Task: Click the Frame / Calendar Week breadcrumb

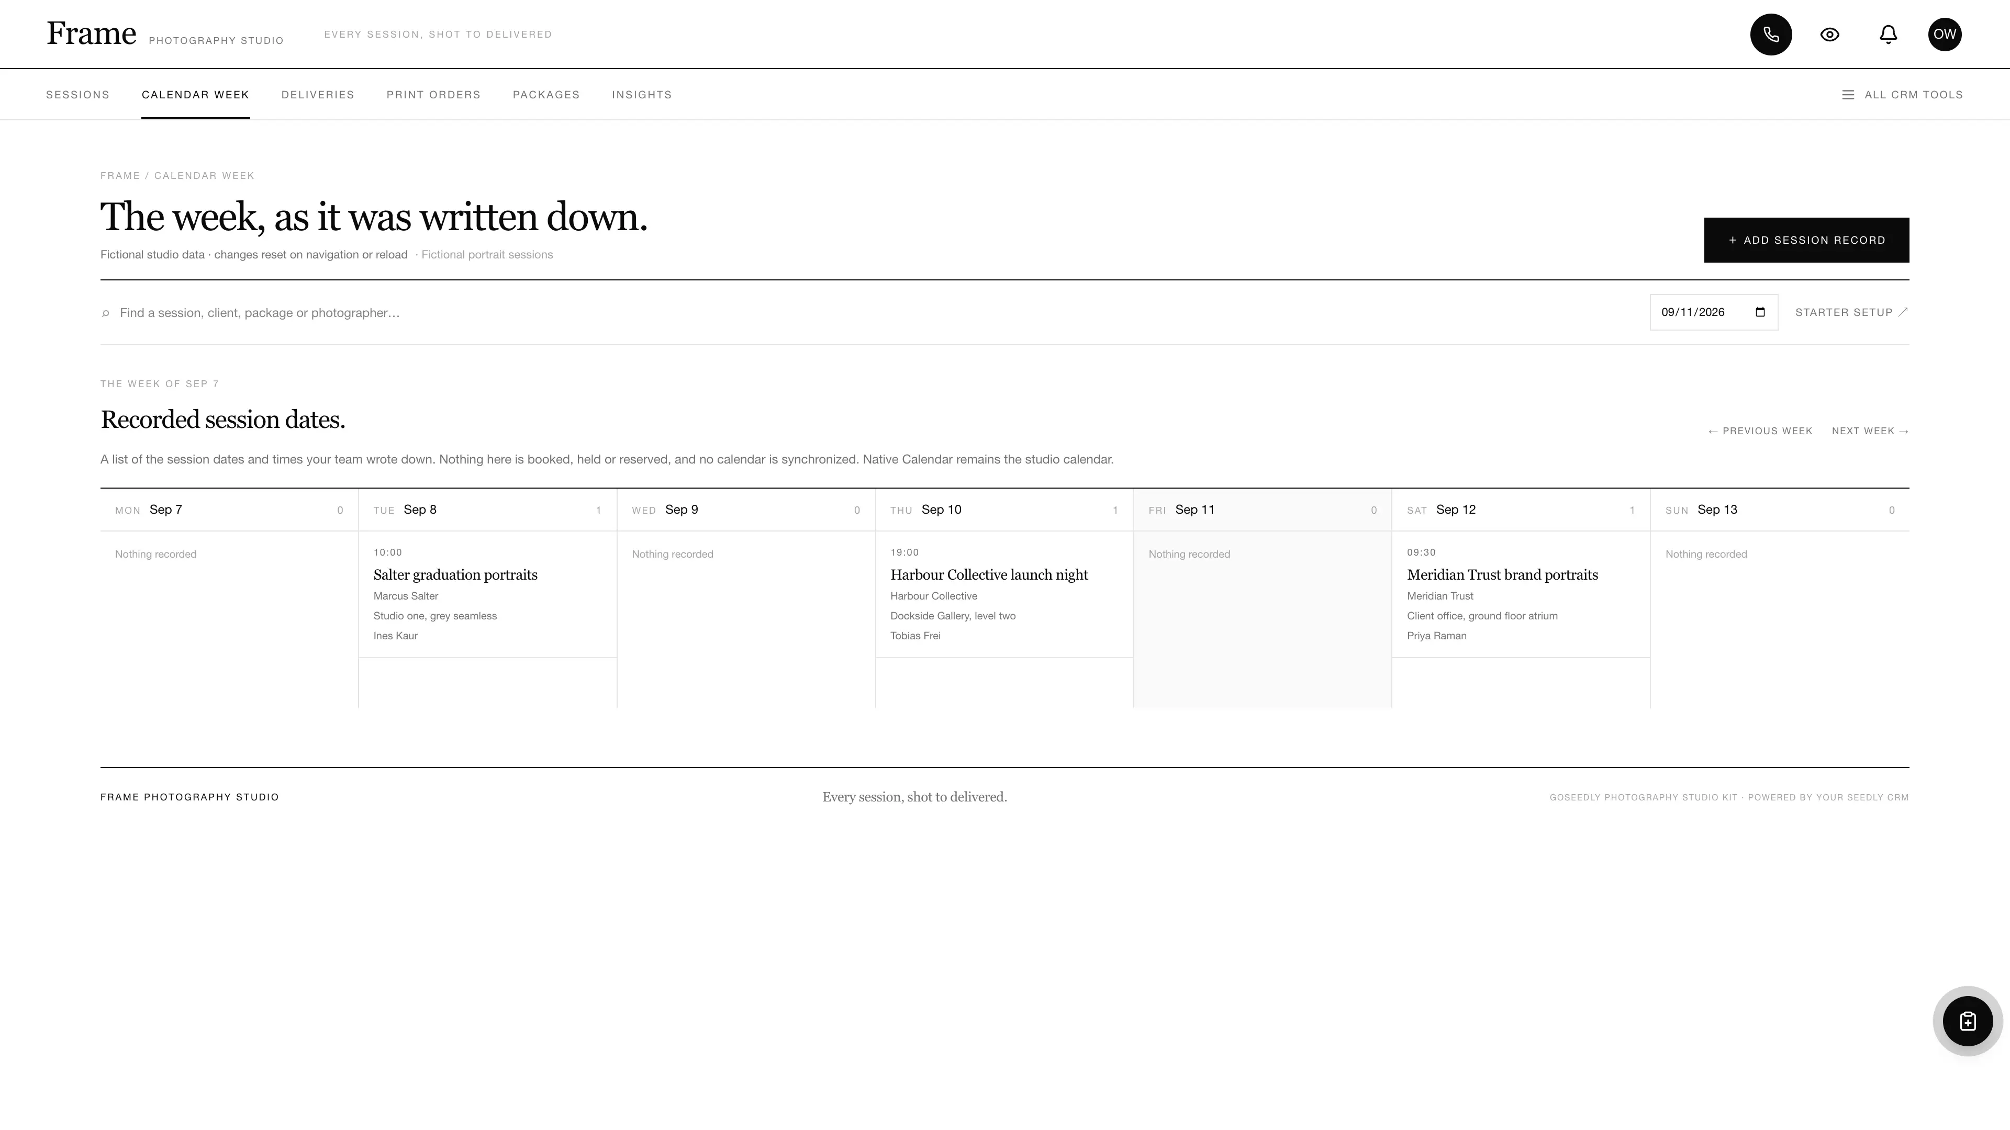Action: pyautogui.click(x=177, y=175)
